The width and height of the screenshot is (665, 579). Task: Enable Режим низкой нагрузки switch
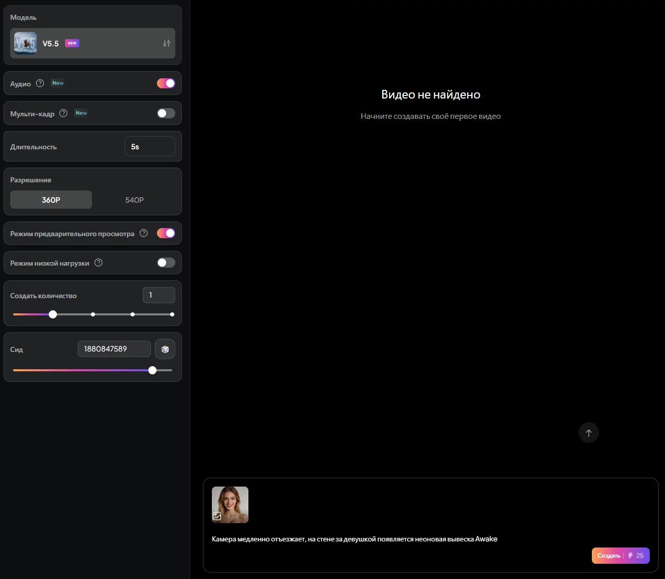pyautogui.click(x=166, y=263)
